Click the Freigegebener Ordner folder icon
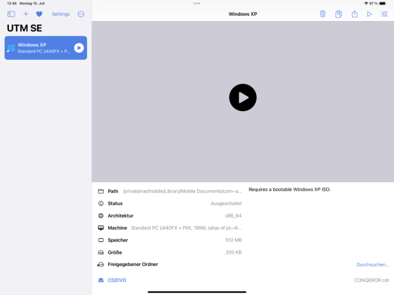This screenshot has width=394, height=295. [100, 265]
